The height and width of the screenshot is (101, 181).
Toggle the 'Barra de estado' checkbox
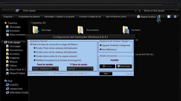[x=71, y=65]
